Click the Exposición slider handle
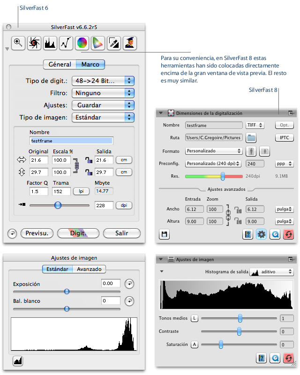 [x=67, y=291]
